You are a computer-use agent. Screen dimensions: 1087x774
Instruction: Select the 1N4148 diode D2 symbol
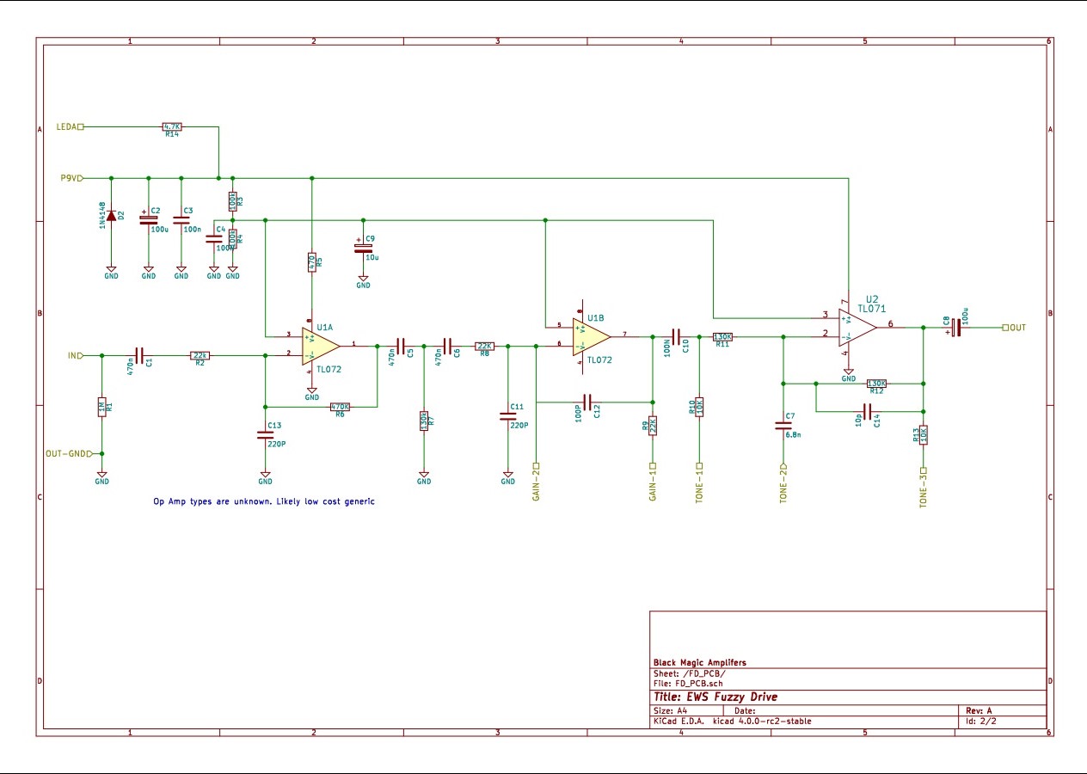111,215
